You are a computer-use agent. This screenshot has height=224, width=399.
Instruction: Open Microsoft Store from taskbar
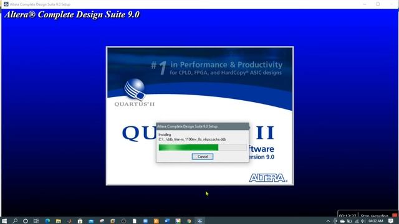[x=80, y=221]
